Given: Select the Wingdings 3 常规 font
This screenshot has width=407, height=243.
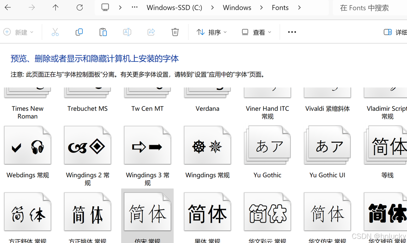Looking at the screenshot, I should click(x=148, y=146).
